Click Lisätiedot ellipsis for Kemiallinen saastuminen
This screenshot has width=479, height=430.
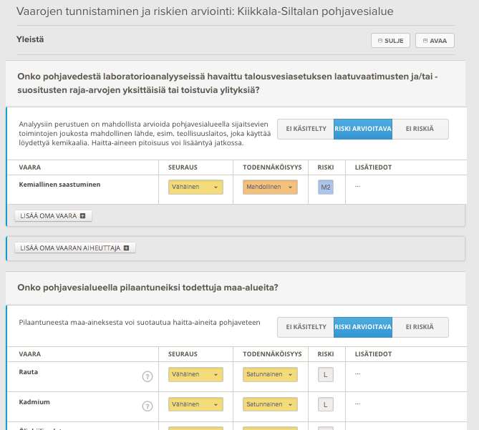(358, 186)
